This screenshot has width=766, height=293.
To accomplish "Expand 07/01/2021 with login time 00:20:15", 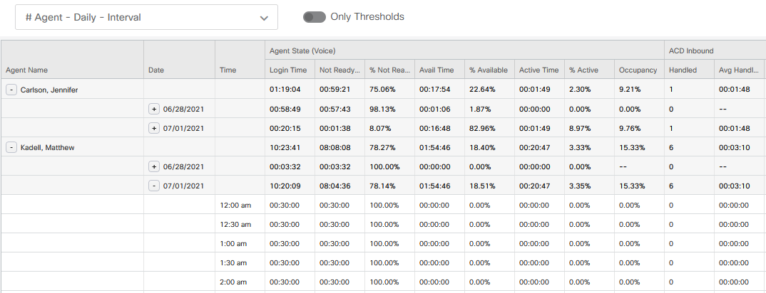I will click(154, 128).
